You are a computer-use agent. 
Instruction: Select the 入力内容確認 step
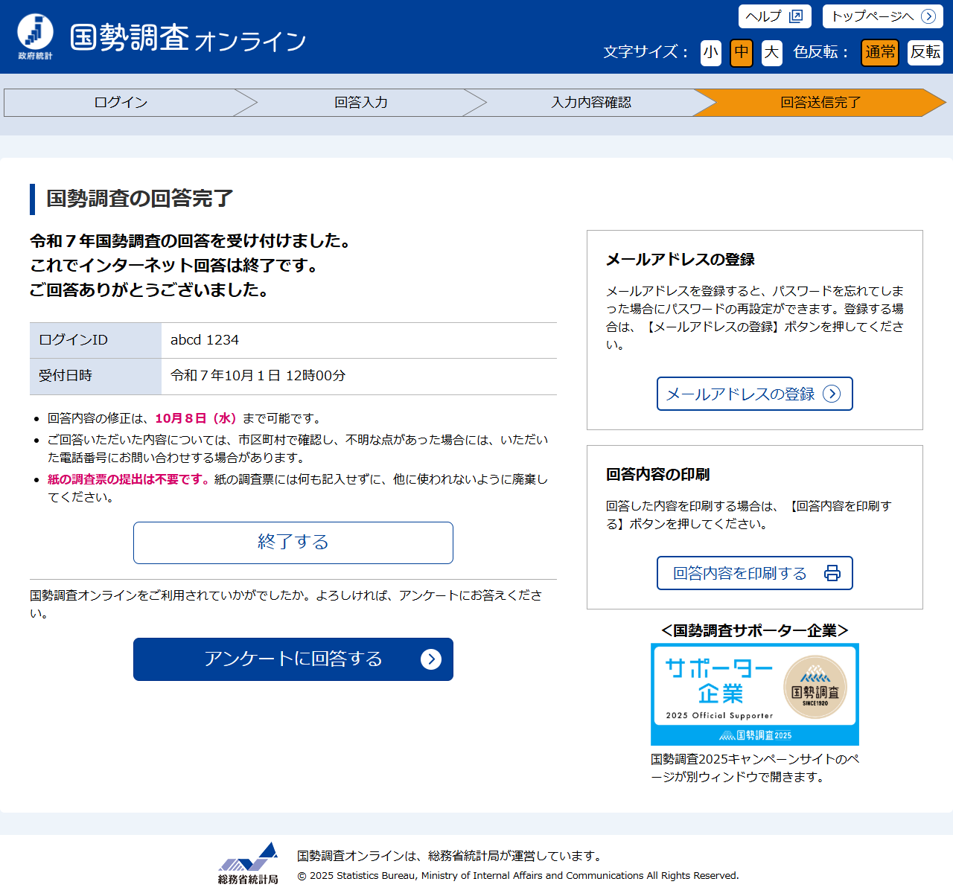click(590, 103)
